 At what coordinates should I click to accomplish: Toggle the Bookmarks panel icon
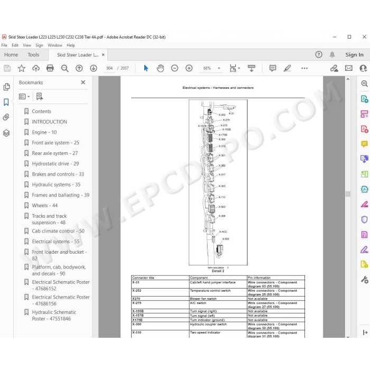pyautogui.click(x=6, y=102)
